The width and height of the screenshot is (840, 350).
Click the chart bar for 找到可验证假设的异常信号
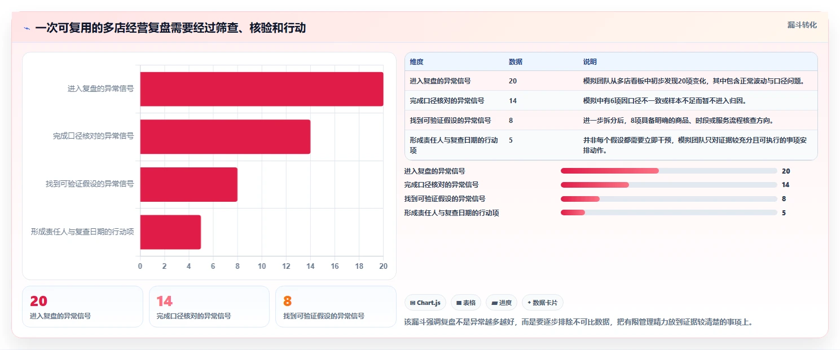(x=189, y=184)
